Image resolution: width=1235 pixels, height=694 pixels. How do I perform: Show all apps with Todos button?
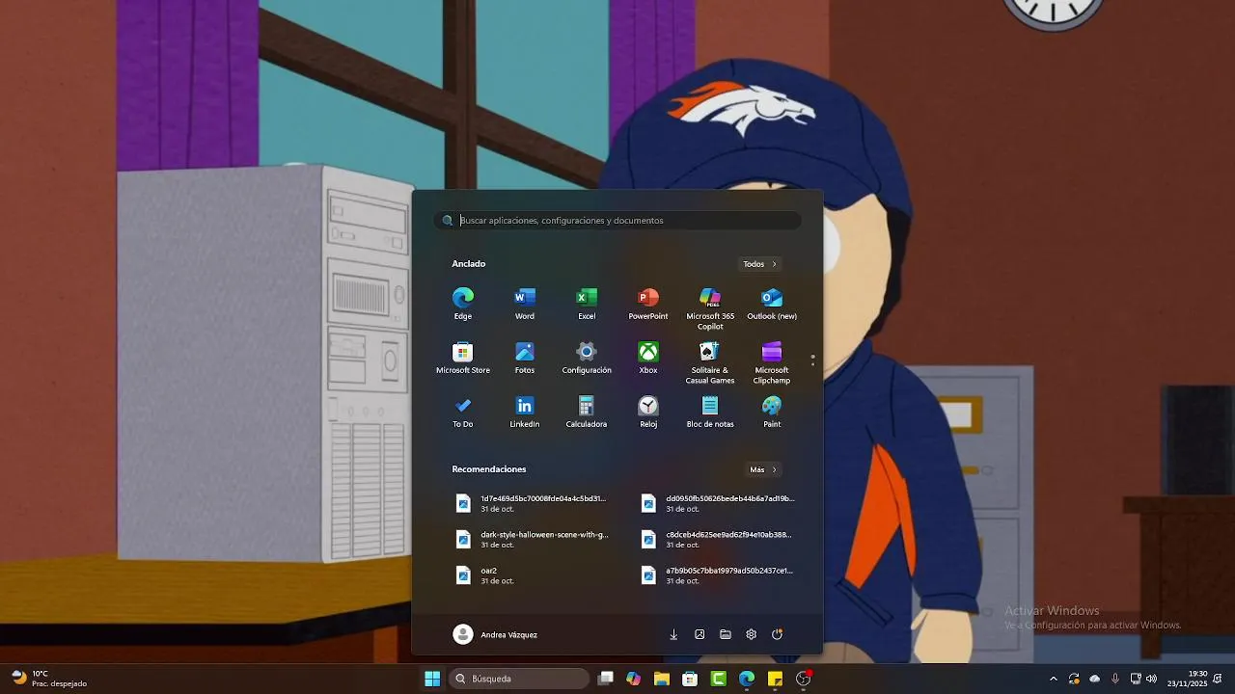[x=760, y=264]
